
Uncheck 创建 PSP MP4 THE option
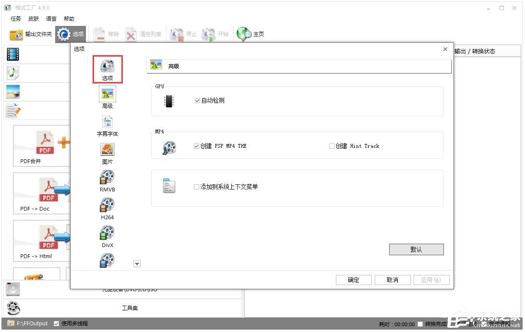pos(197,146)
